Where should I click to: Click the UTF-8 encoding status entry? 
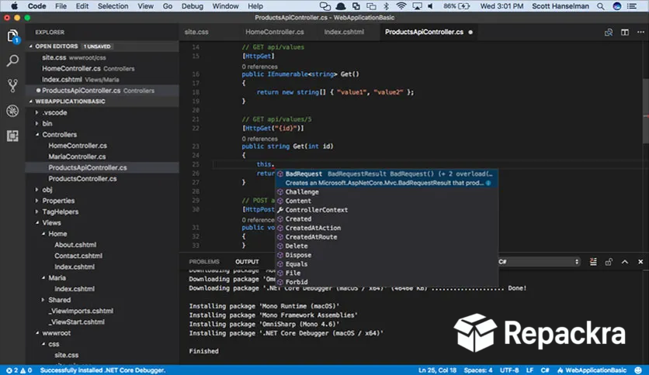click(x=509, y=370)
